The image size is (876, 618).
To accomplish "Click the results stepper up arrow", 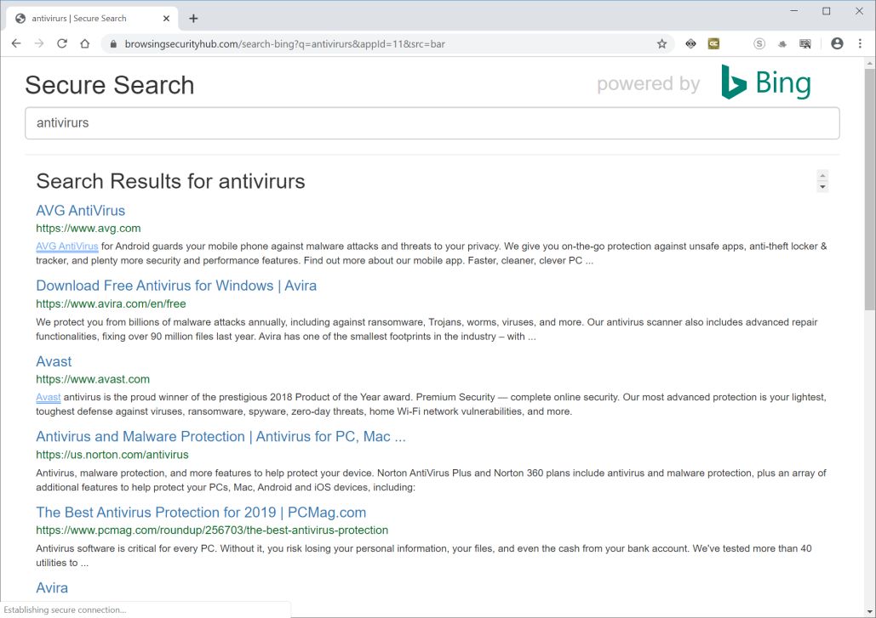I will [822, 176].
